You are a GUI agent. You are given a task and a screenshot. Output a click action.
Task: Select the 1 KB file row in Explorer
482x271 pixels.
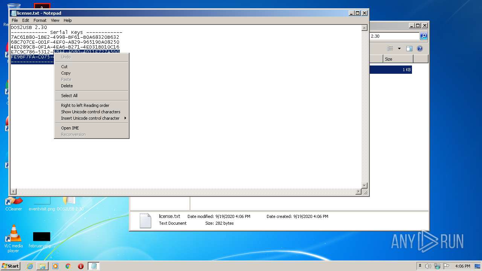(390, 70)
